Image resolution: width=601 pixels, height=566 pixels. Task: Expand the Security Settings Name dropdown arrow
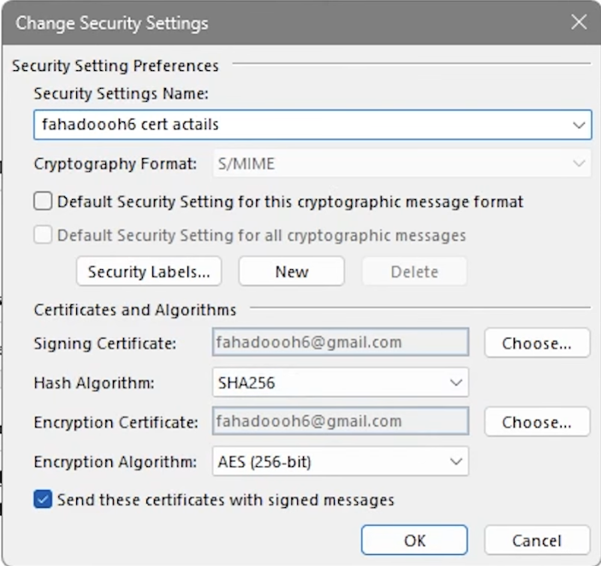coord(579,125)
